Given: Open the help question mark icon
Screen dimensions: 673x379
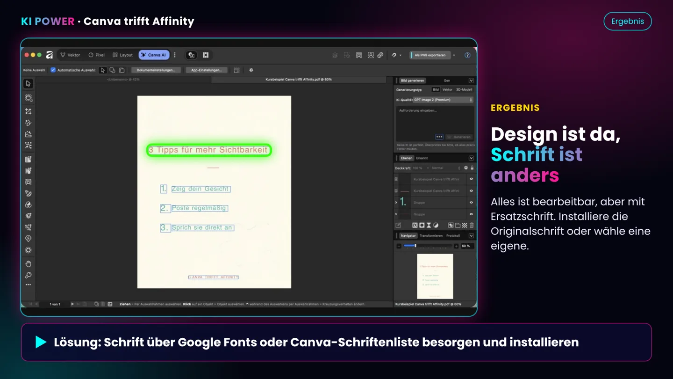Looking at the screenshot, I should (467, 55).
